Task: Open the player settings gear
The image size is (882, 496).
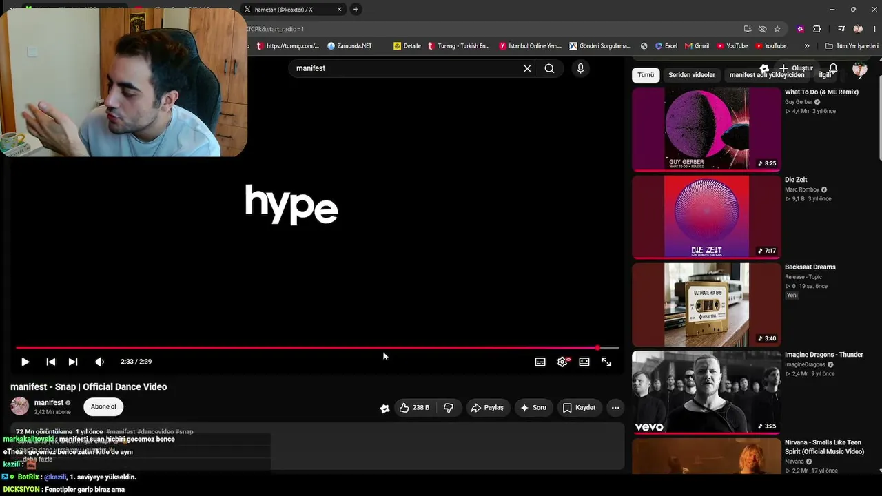Action: coord(562,362)
